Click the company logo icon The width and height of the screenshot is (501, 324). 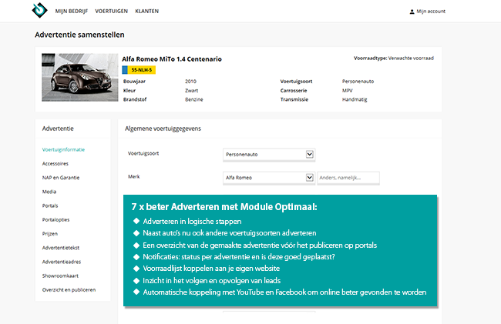point(39,10)
